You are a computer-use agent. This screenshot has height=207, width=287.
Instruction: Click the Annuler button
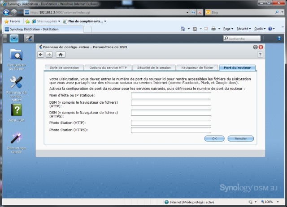click(x=240, y=139)
